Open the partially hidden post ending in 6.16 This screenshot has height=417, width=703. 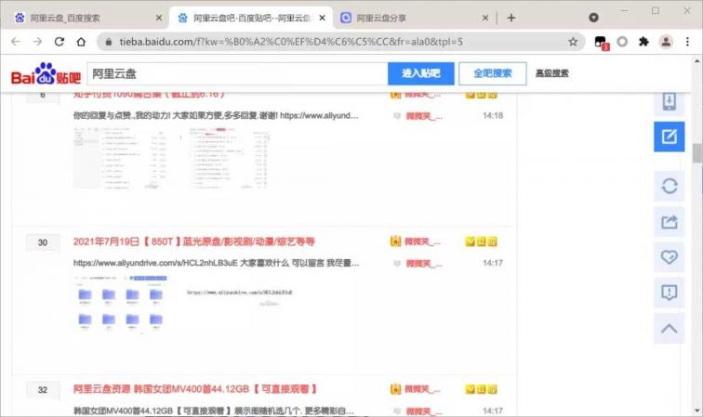coord(149,95)
